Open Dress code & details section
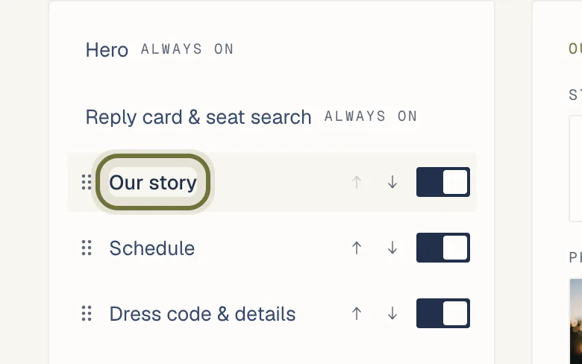Viewport: 582px width, 364px height. tap(202, 313)
